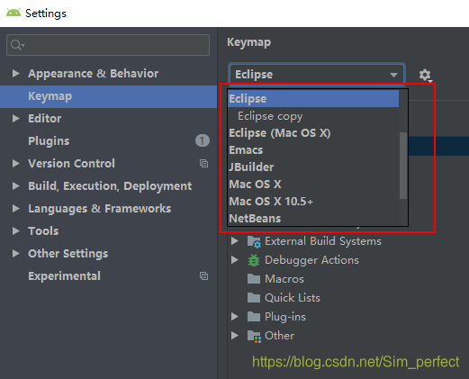This screenshot has height=379, width=469.
Task: Select Build, Execution, Deployment label
Action: (x=110, y=186)
